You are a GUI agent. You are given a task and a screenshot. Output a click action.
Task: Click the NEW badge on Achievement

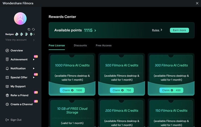pyautogui.click(x=36, y=56)
